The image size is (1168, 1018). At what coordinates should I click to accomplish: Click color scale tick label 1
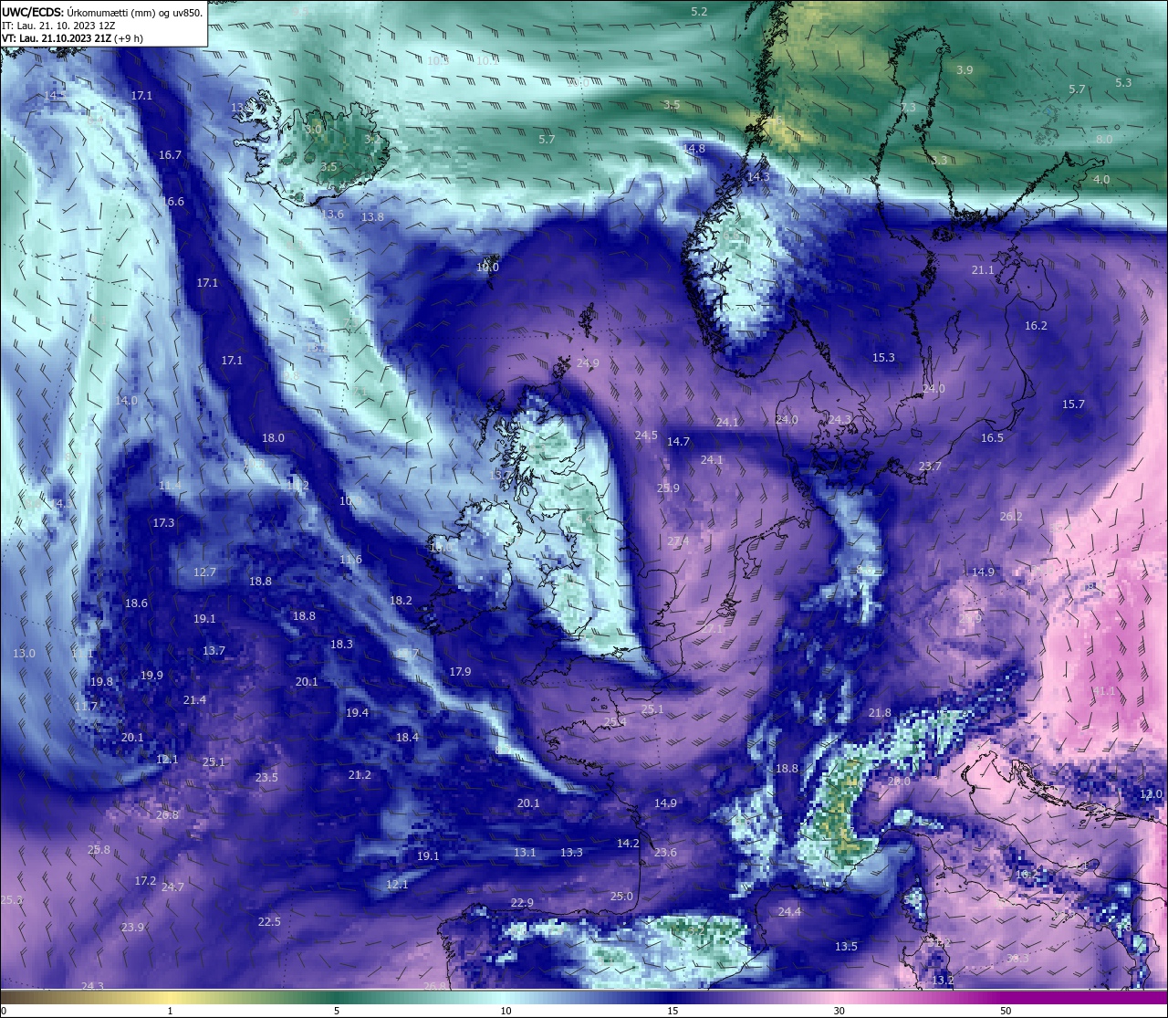(x=171, y=1011)
